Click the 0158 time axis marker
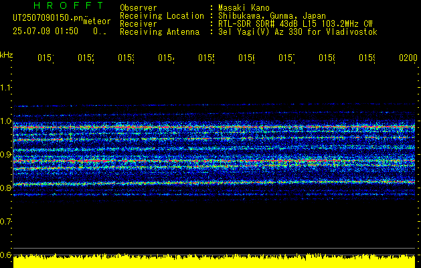421x268 pixels. (327, 58)
